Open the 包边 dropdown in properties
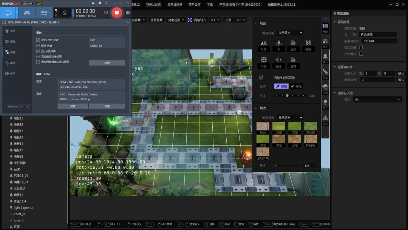This screenshot has height=230, width=408. [377, 99]
